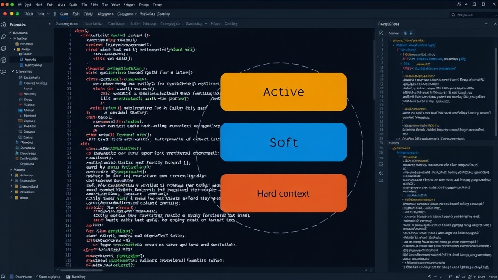This screenshot has height=280, width=498.
Task: Click the circular refresh icon in right panel toolbar
Action: tap(381, 33)
